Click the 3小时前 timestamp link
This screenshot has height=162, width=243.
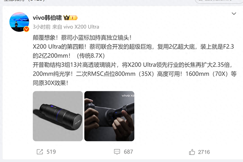click(x=41, y=27)
